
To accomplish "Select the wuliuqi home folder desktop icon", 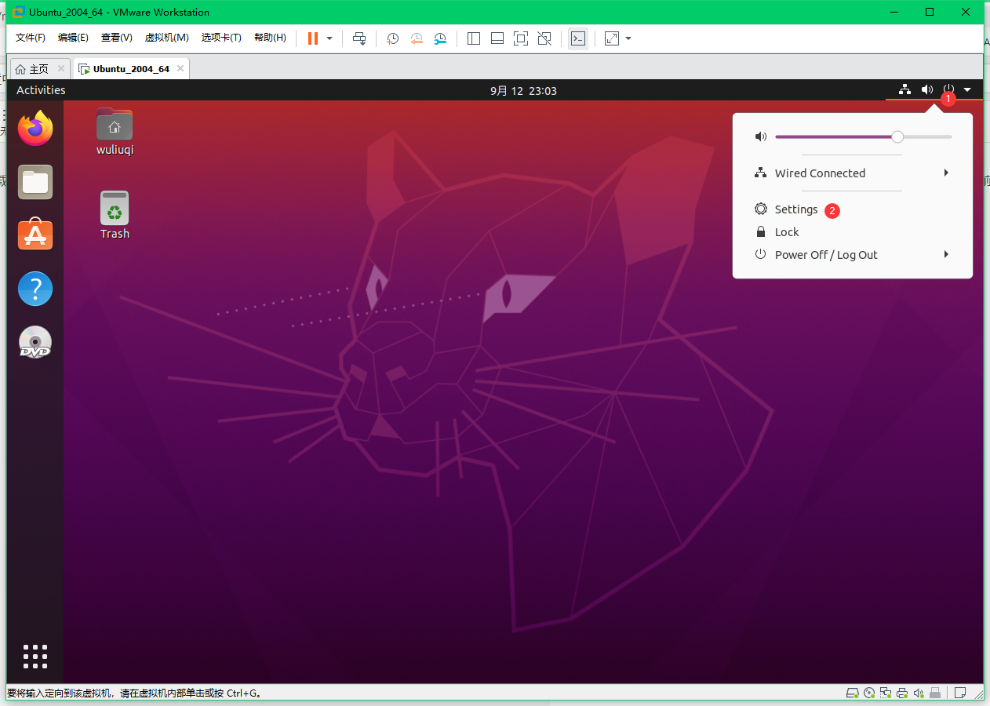I will click(x=115, y=131).
